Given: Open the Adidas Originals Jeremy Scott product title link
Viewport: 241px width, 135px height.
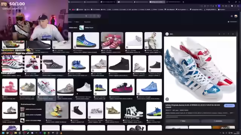Looking at the screenshot, I should coord(192,106).
